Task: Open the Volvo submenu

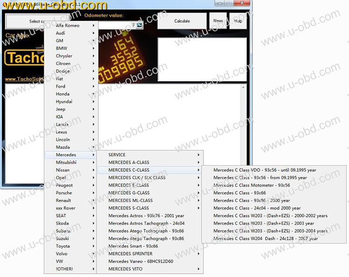Action: tap(71, 254)
